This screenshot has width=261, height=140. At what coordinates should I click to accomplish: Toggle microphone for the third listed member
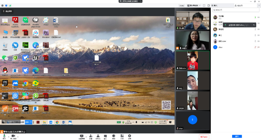coord(255,29)
